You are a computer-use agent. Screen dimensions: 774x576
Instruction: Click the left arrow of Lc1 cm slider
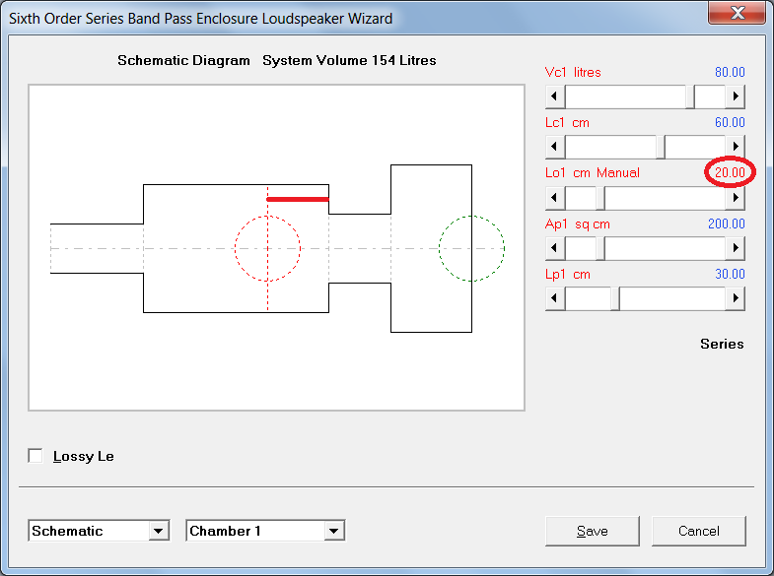(x=555, y=147)
